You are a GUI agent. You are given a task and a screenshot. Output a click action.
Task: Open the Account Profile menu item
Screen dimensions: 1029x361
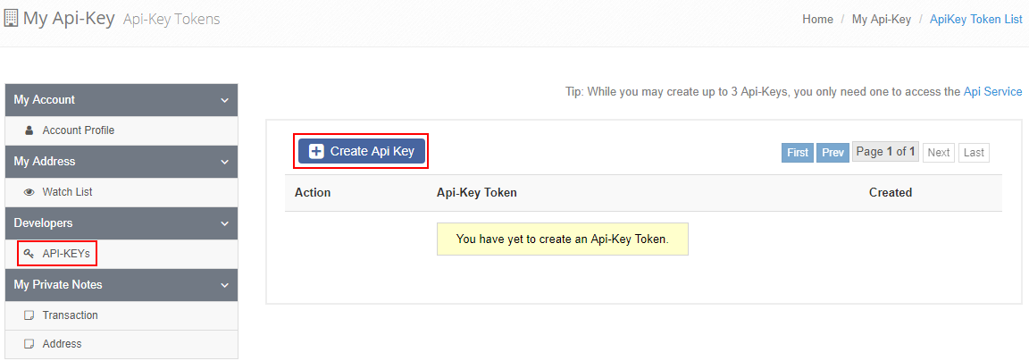coord(79,130)
